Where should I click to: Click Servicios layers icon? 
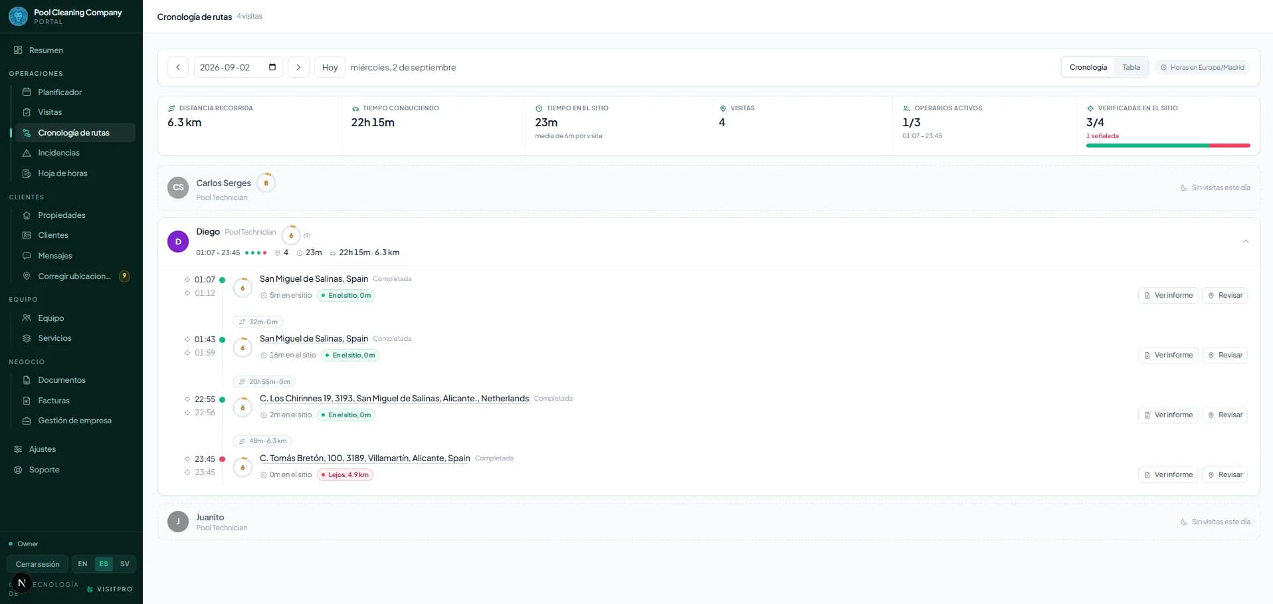coord(27,338)
